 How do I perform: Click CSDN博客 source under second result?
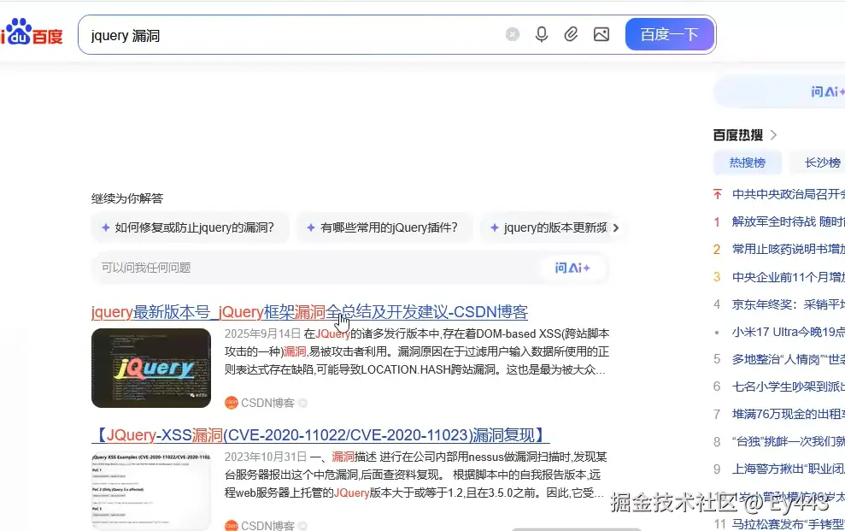click(267, 526)
